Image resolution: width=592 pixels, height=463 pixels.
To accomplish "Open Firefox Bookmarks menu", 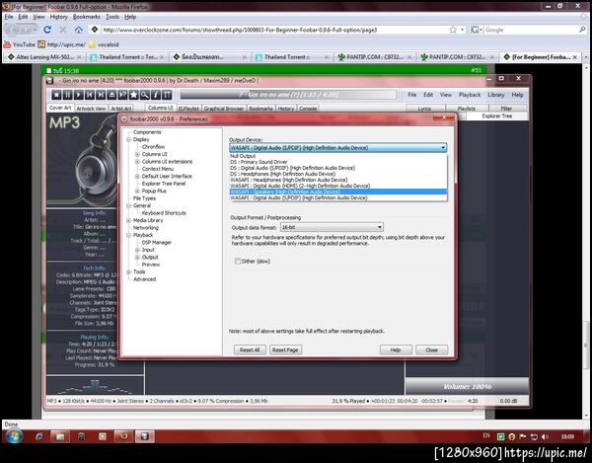I will [x=87, y=17].
